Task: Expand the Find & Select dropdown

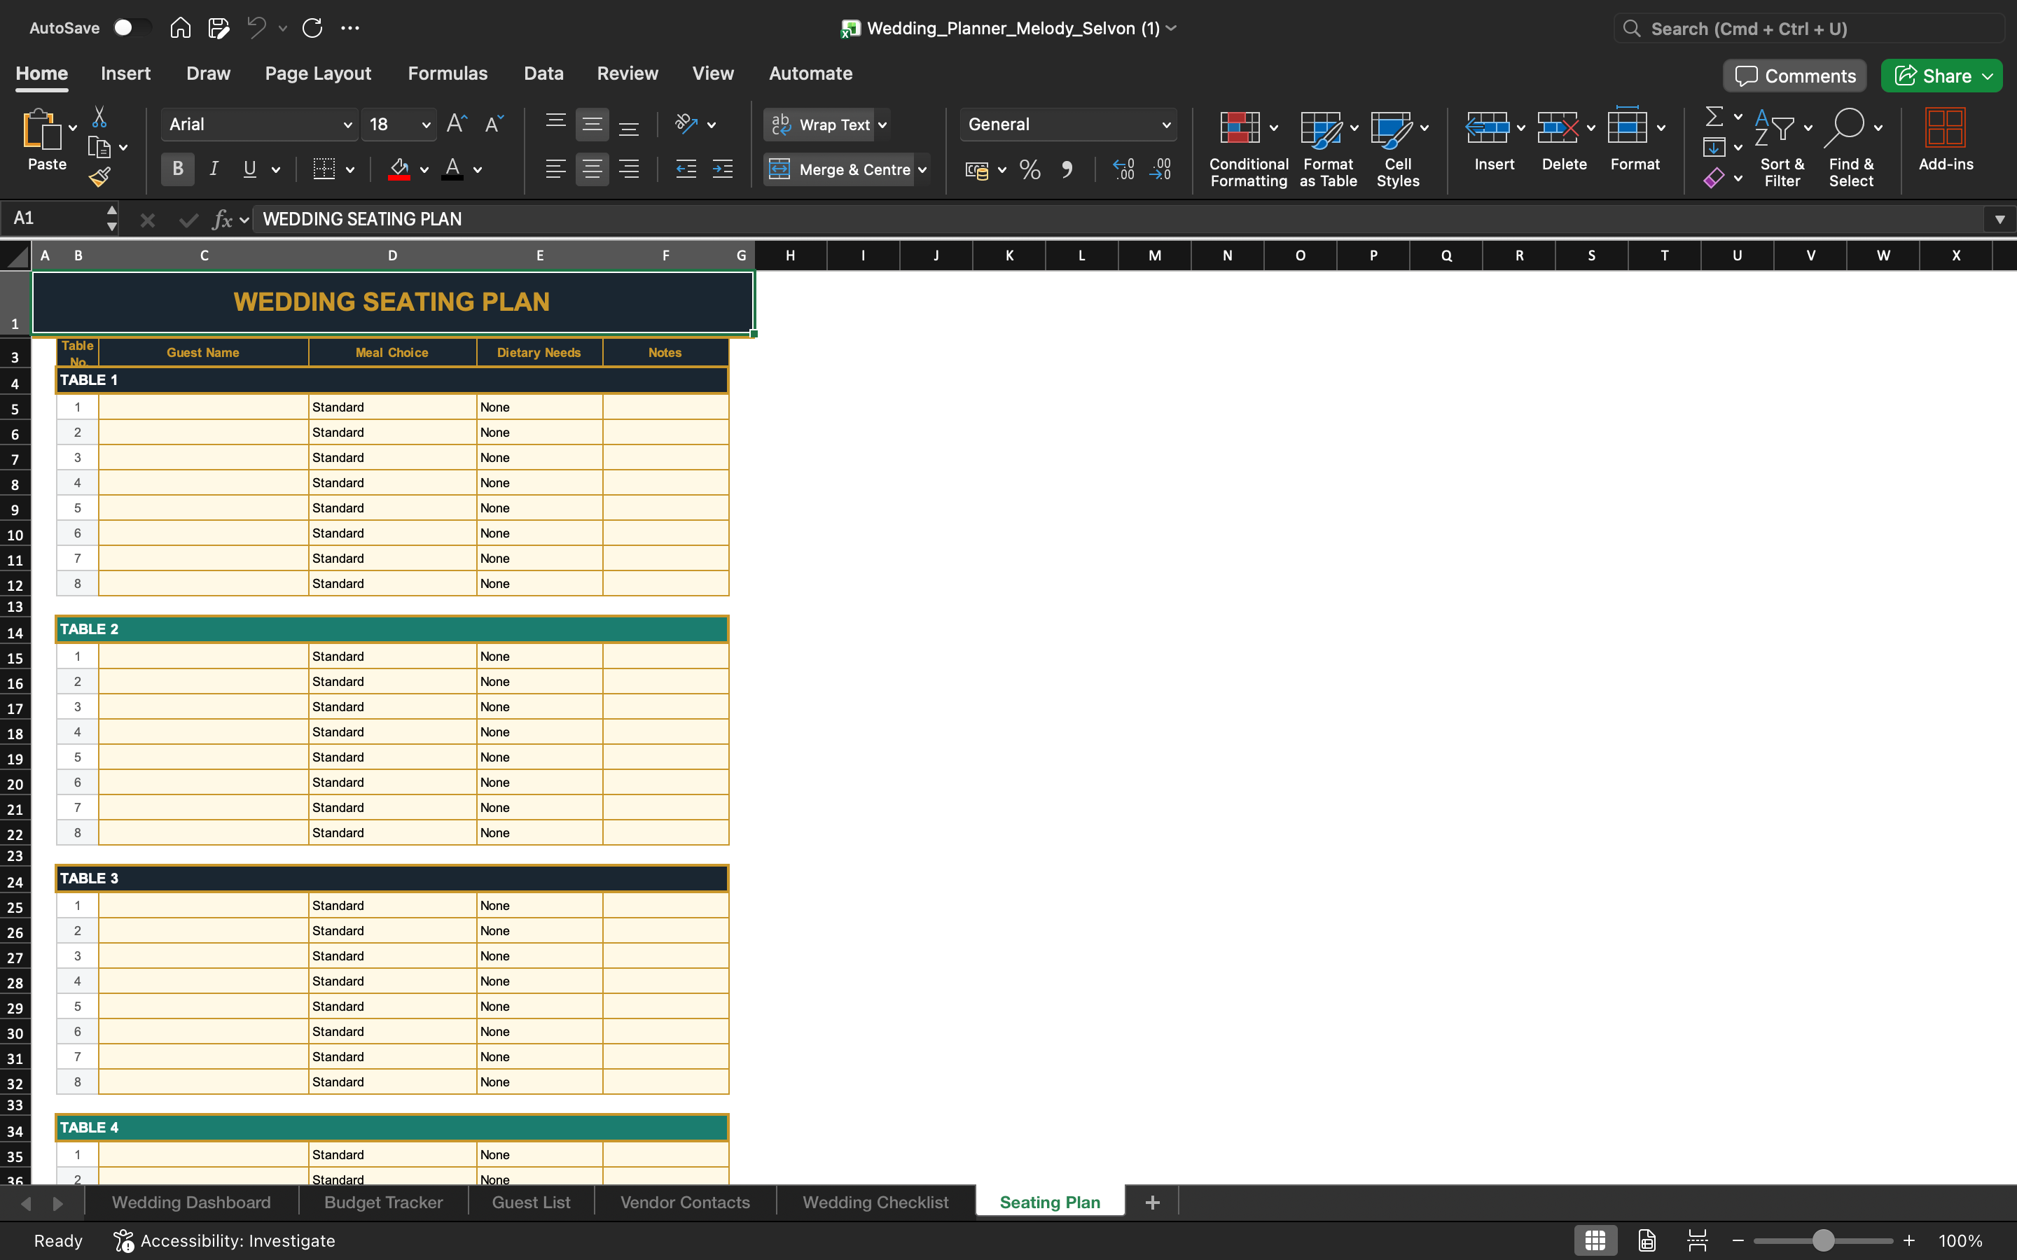Action: [x=1878, y=127]
